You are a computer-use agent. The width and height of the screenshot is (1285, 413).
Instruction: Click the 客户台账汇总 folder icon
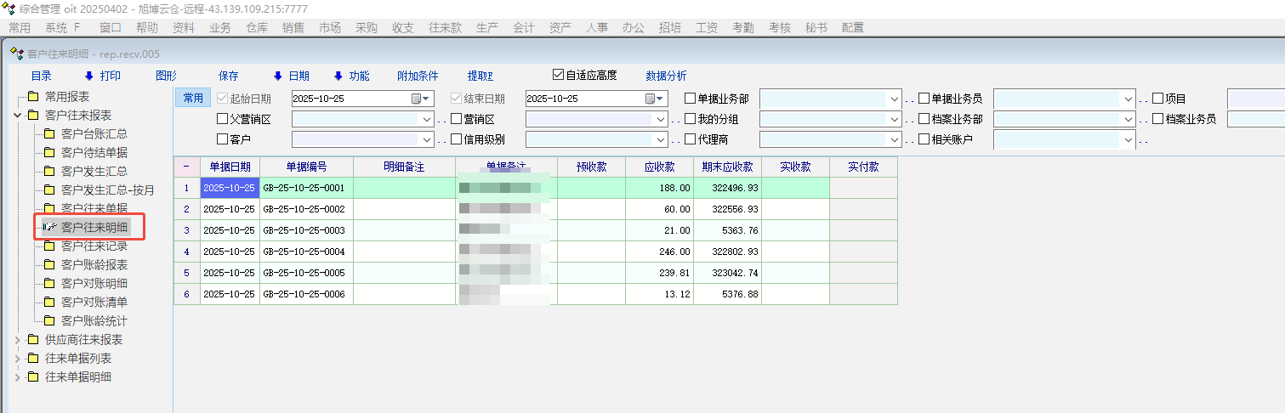coord(49,133)
